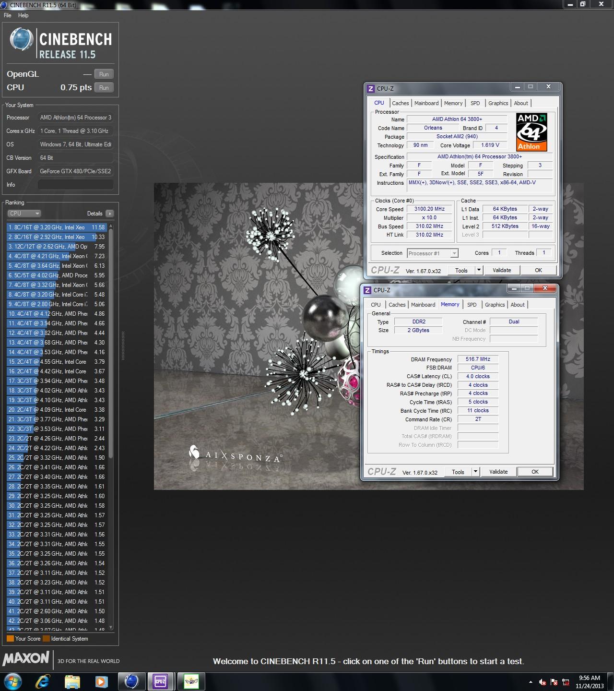Click Maxon logo at bottom
The width and height of the screenshot is (614, 691).
tap(26, 658)
